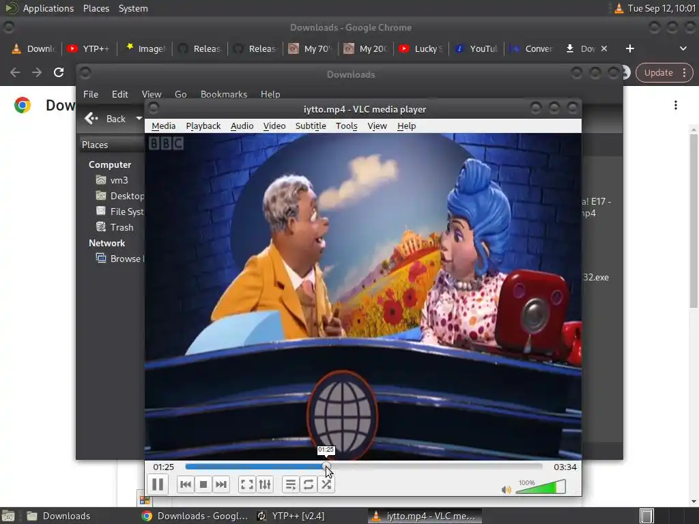Click the elapsed time 01:25 label
Image resolution: width=699 pixels, height=524 pixels.
[163, 467]
